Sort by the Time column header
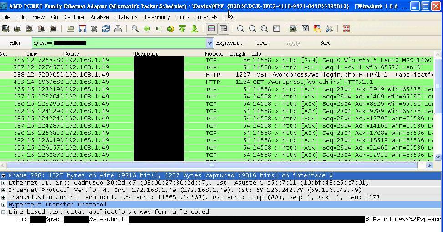The height and width of the screenshot is (232, 443). click(x=32, y=54)
